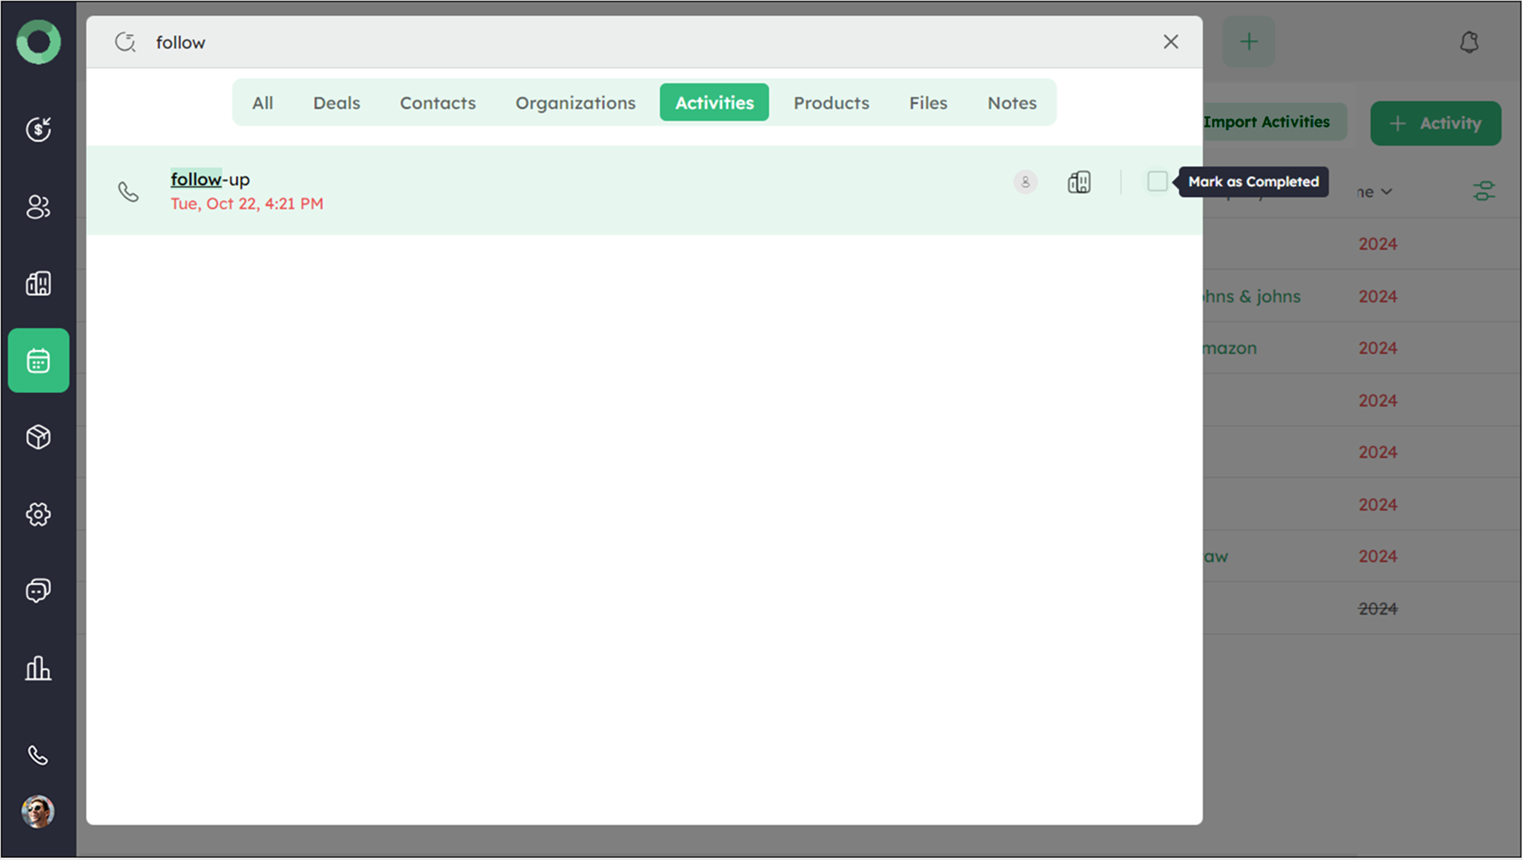Switch to the Deals search tab
1523x860 pixels.
337,103
